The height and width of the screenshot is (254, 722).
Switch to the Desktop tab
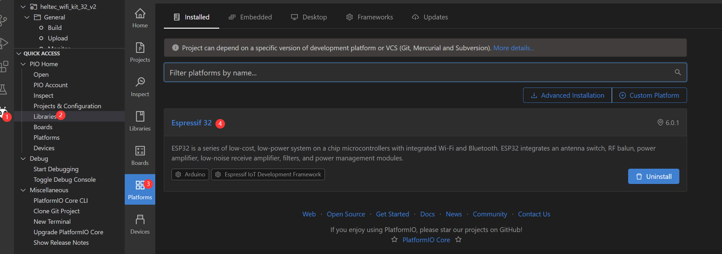pyautogui.click(x=309, y=17)
